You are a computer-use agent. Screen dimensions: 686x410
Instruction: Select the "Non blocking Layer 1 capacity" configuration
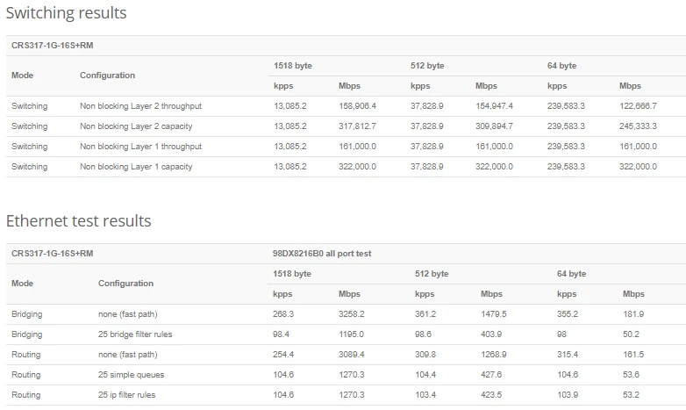click(136, 167)
